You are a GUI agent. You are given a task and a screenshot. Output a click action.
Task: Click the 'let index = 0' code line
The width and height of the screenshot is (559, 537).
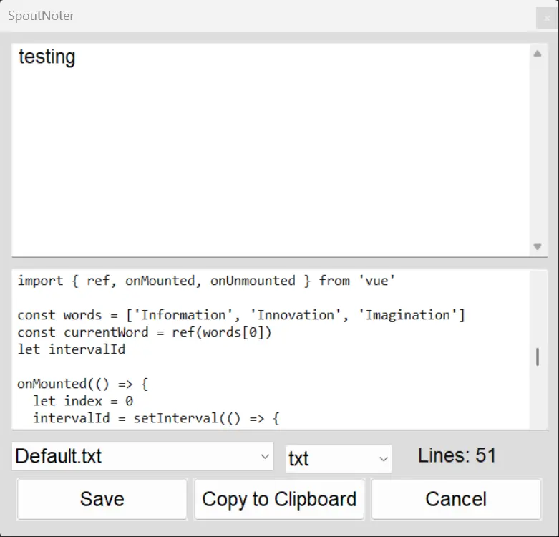(x=83, y=401)
